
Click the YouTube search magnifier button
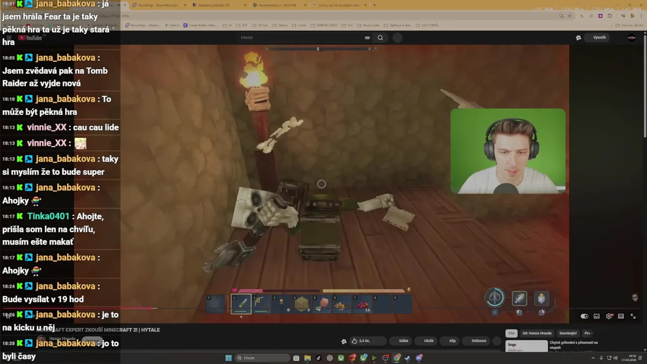point(380,37)
